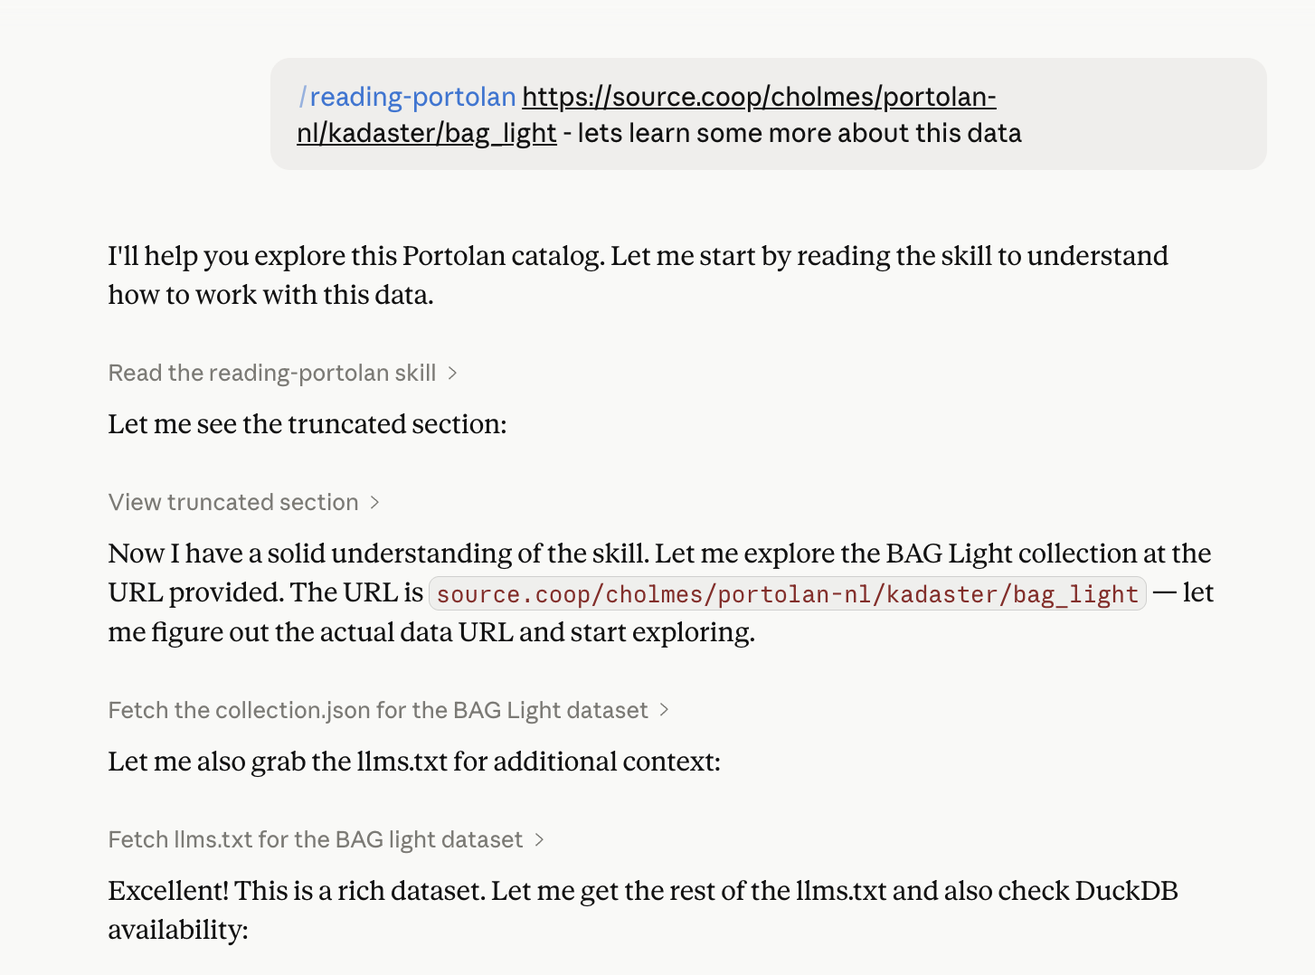This screenshot has height=975, width=1315.
Task: Click the text 'lets learn some more about this data'
Action: click(799, 133)
